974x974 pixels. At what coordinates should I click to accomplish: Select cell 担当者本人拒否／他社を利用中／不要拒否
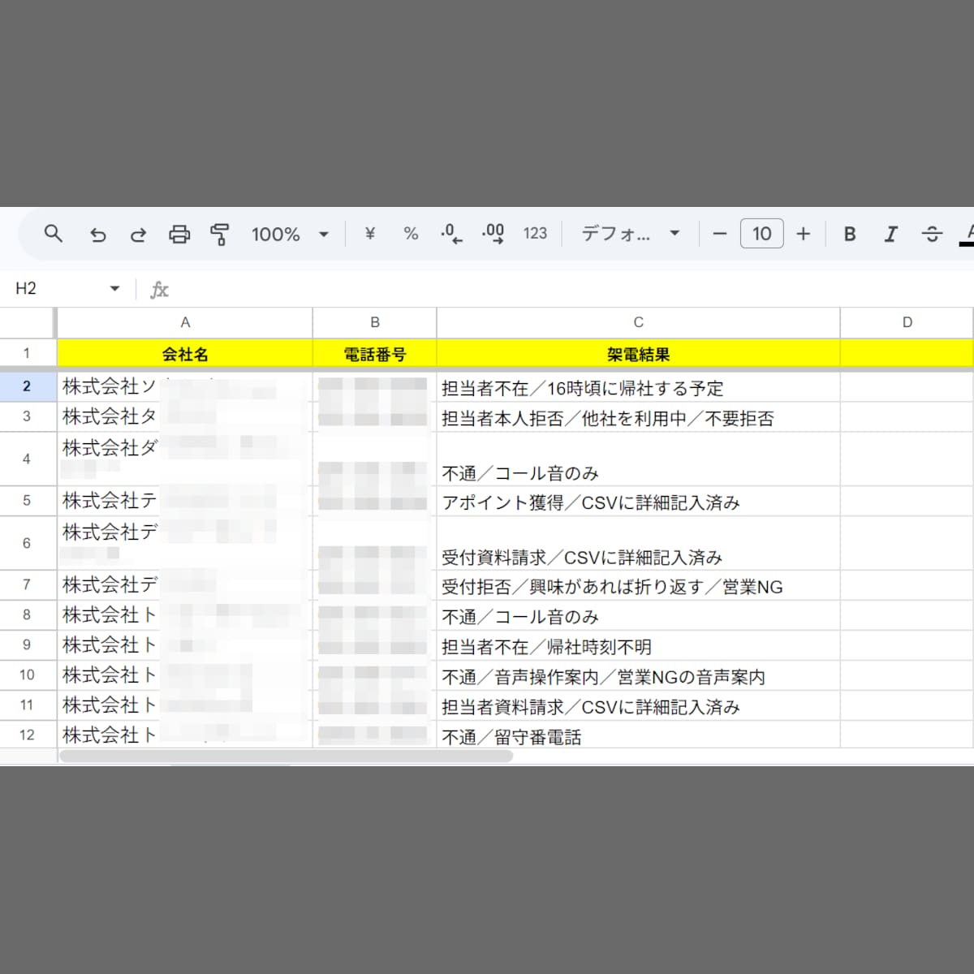point(639,417)
